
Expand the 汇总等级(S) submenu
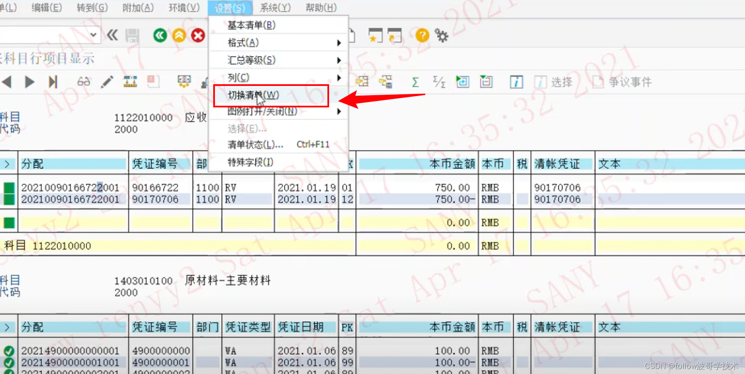pyautogui.click(x=279, y=60)
